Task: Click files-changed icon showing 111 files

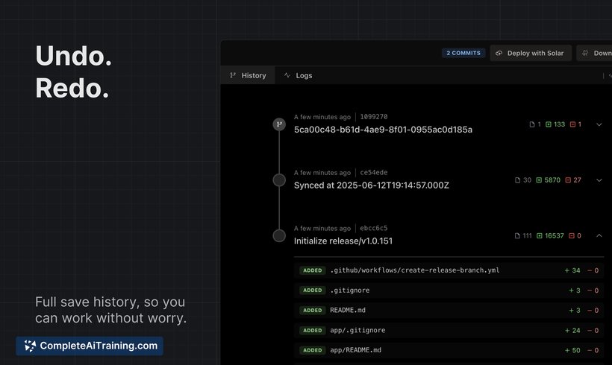Action: pyautogui.click(x=517, y=235)
